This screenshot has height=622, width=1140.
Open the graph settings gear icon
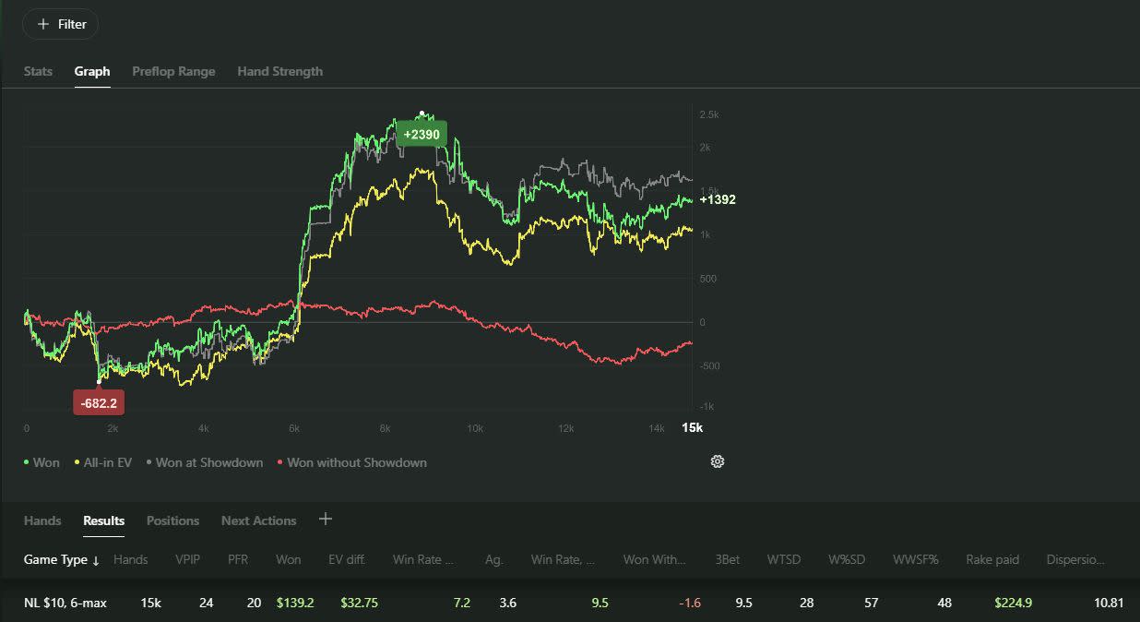[718, 461]
